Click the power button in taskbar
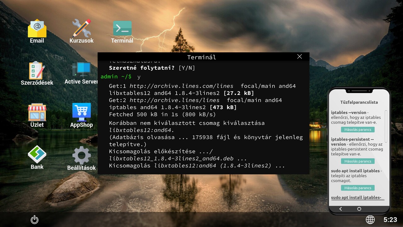Screen dimensions: 403x227 point(34,219)
